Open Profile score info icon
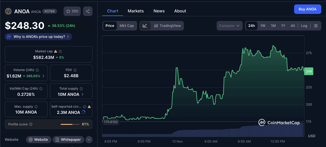 coord(31,124)
